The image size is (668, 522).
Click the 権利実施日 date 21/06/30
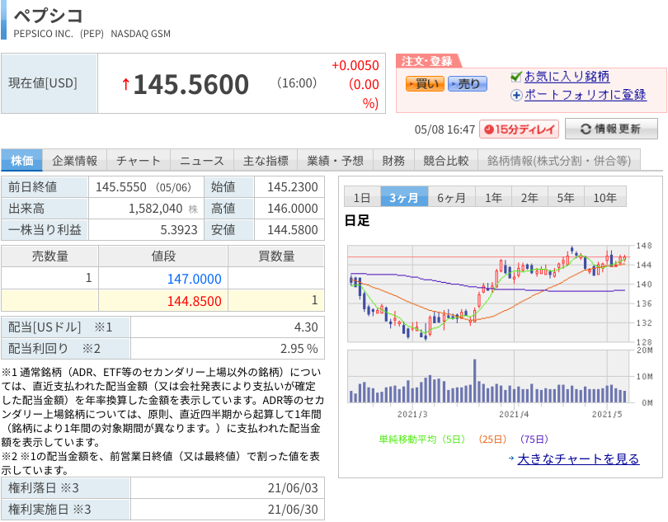pyautogui.click(x=293, y=509)
